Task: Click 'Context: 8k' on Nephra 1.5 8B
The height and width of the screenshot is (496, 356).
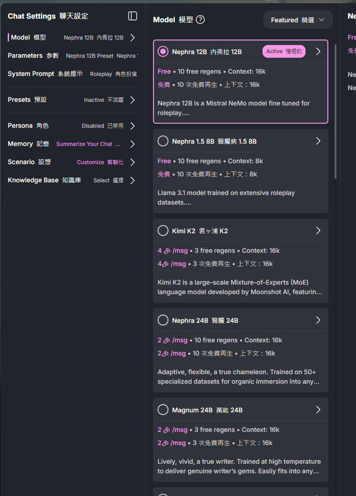Action: tap(246, 161)
